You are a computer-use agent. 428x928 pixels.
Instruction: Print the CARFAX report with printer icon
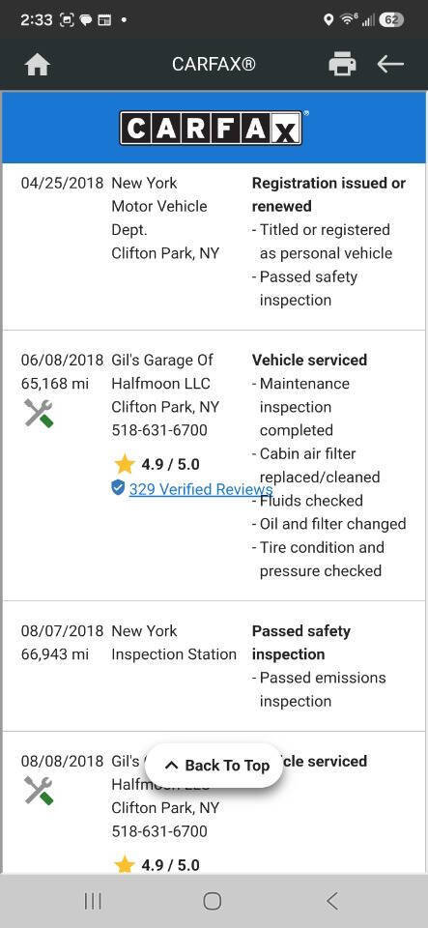[x=342, y=64]
